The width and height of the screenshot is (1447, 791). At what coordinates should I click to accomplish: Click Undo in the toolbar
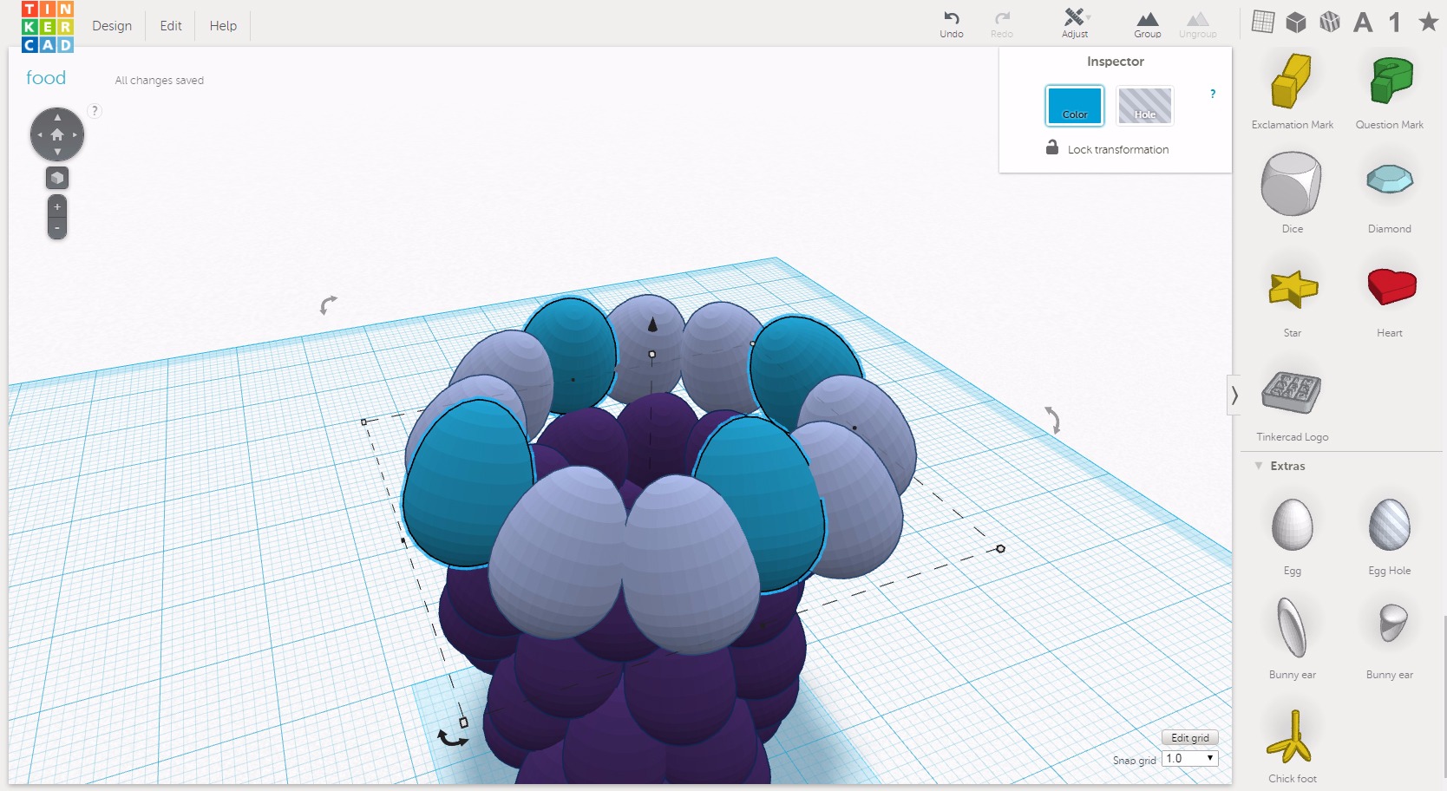coord(952,24)
